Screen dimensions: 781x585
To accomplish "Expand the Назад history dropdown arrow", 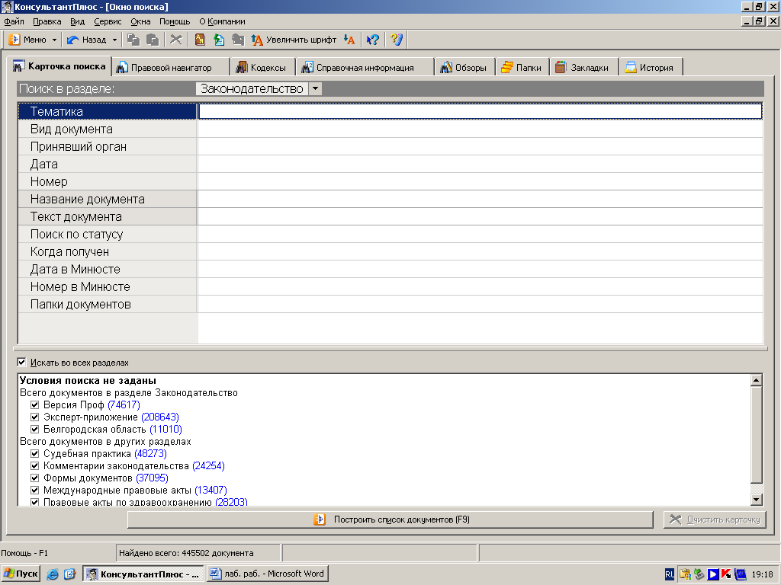I will coord(114,40).
